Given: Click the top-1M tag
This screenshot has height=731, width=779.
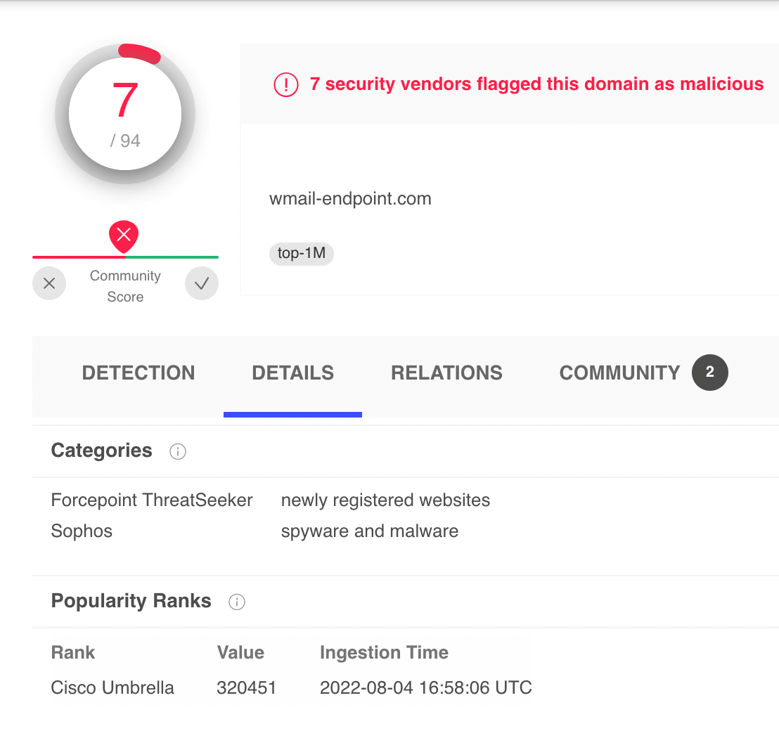Looking at the screenshot, I should coord(301,254).
